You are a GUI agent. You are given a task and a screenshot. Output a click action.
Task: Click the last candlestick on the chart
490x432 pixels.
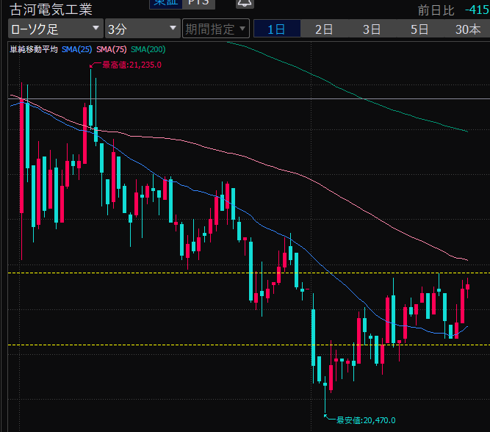tap(468, 287)
